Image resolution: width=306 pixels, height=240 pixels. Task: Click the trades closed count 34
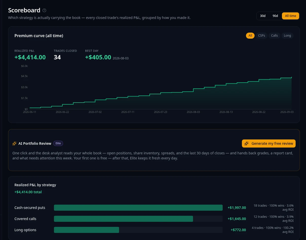(x=57, y=57)
